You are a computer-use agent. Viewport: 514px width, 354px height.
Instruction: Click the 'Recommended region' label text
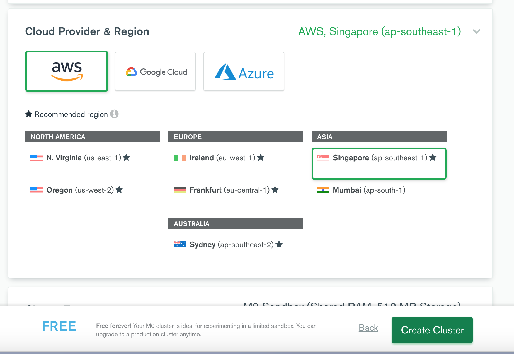tap(71, 114)
